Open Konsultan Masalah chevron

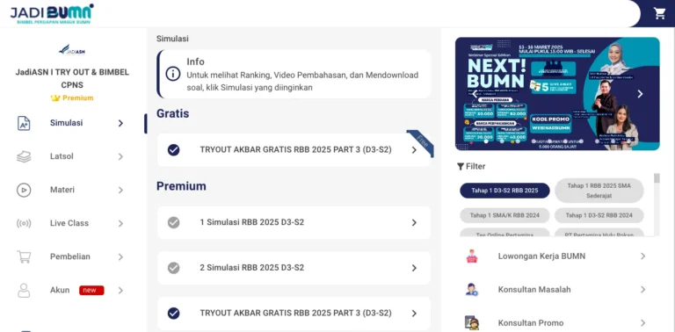point(642,290)
